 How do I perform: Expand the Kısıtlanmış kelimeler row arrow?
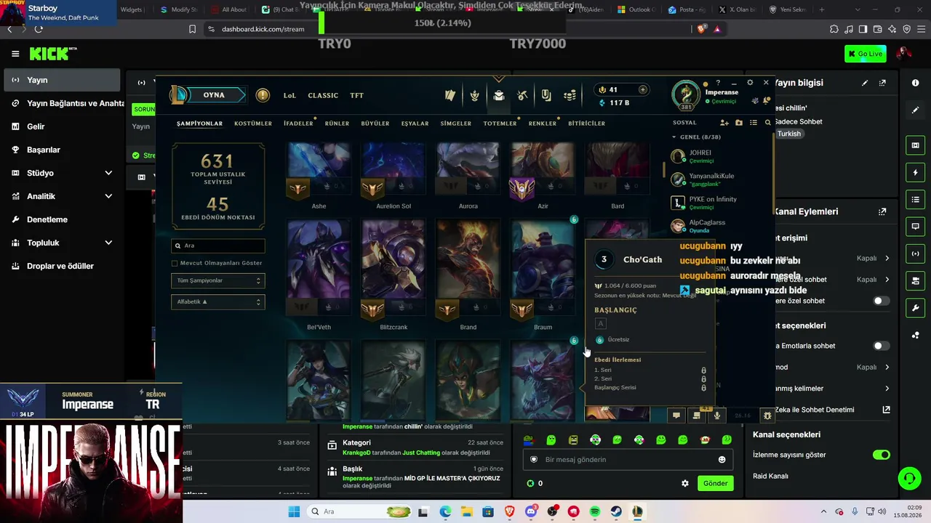[887, 389]
